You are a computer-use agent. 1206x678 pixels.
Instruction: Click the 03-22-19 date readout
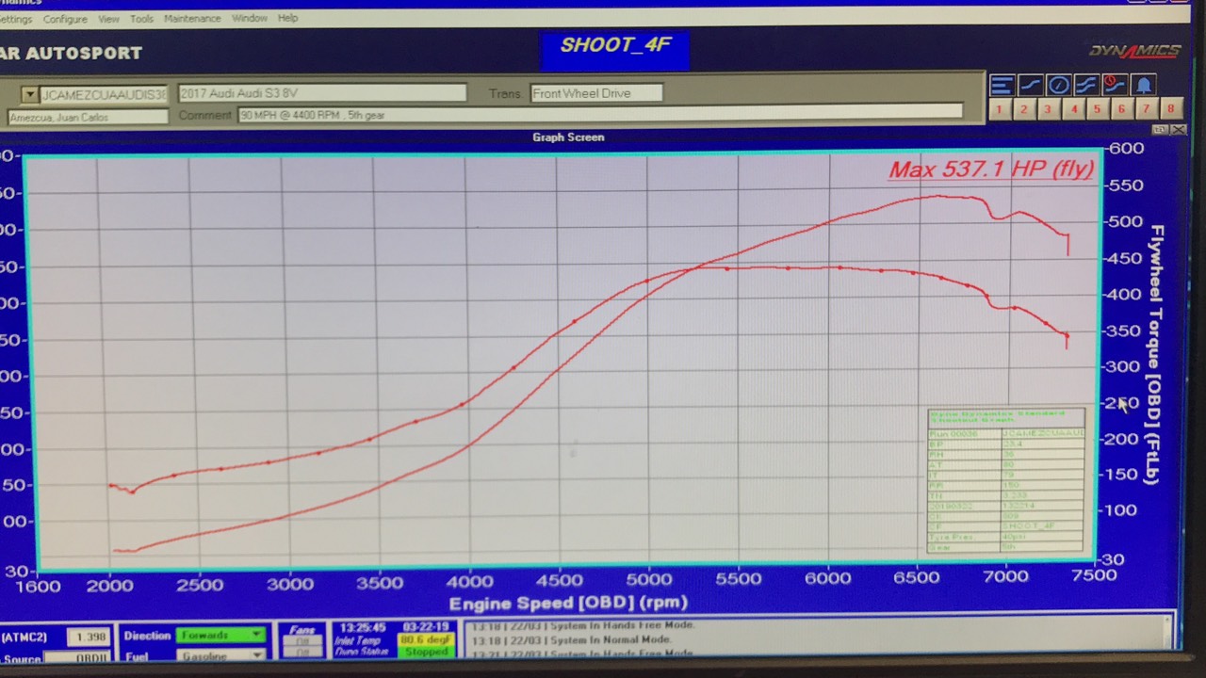pyautogui.click(x=426, y=627)
